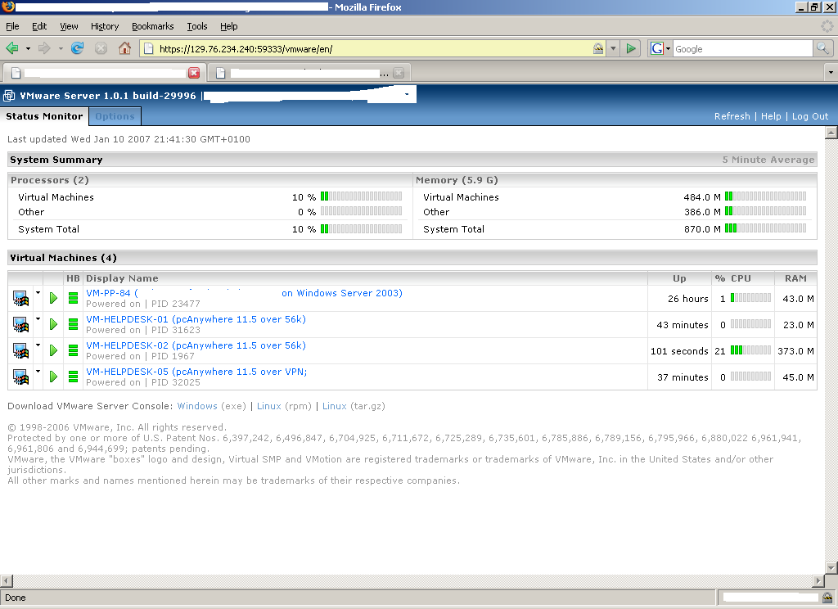Click the Back arrow navigation icon
Screen dimensions: 838x609
pos(12,48)
